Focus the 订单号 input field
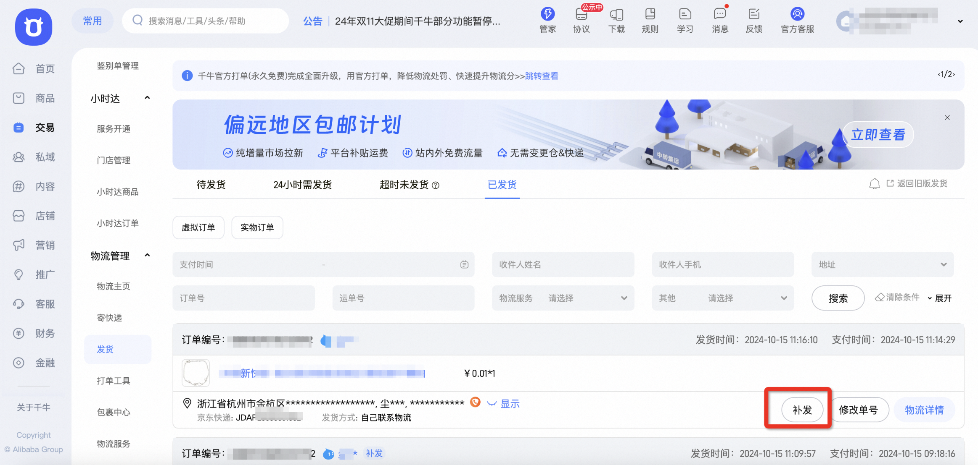Viewport: 978px width, 465px height. tap(243, 298)
